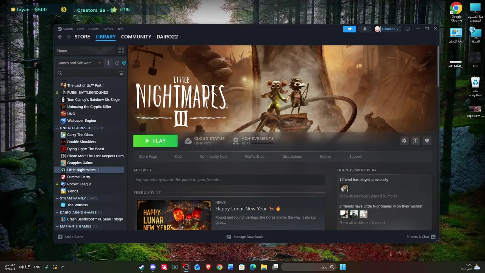Click Show all previously played
Viewport: 485px width, 273px height.
tap(368, 196)
